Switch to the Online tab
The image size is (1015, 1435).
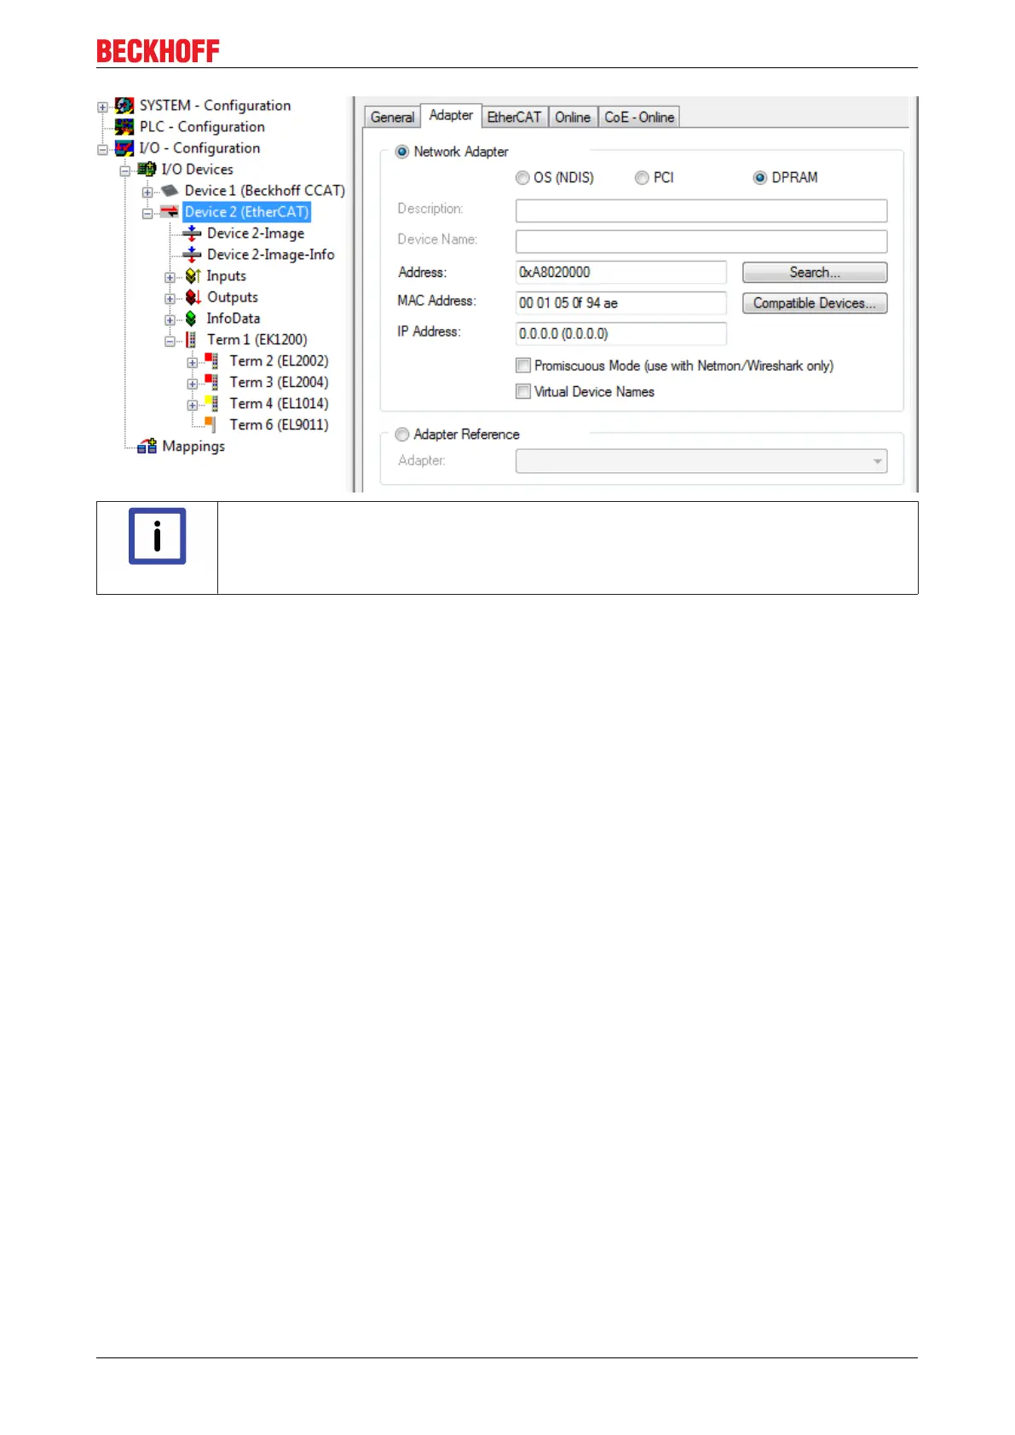click(x=573, y=118)
